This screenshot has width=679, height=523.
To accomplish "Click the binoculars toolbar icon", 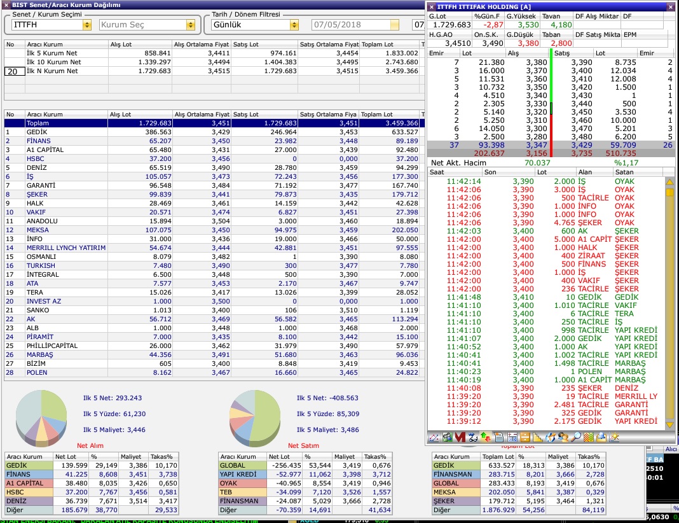I will [472, 438].
